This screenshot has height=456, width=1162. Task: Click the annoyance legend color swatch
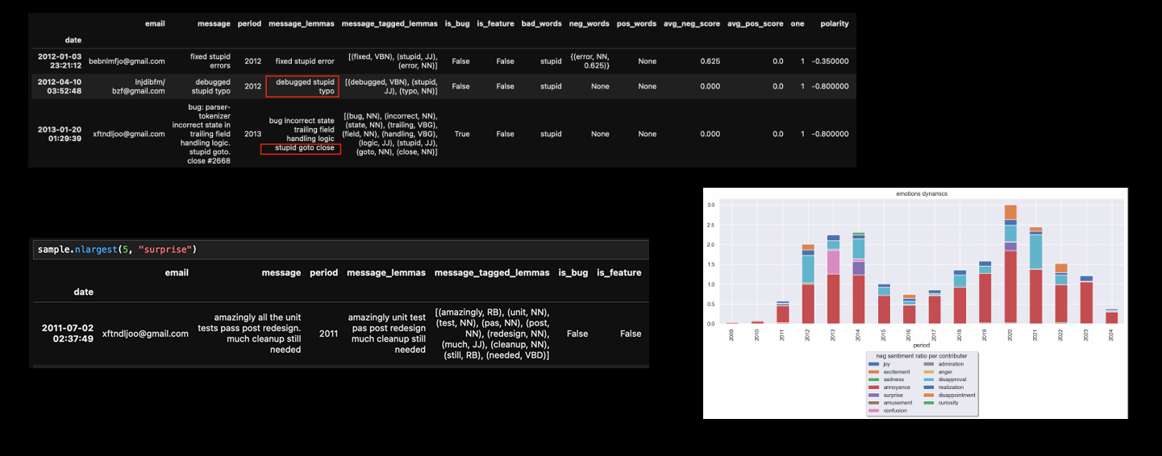874,388
